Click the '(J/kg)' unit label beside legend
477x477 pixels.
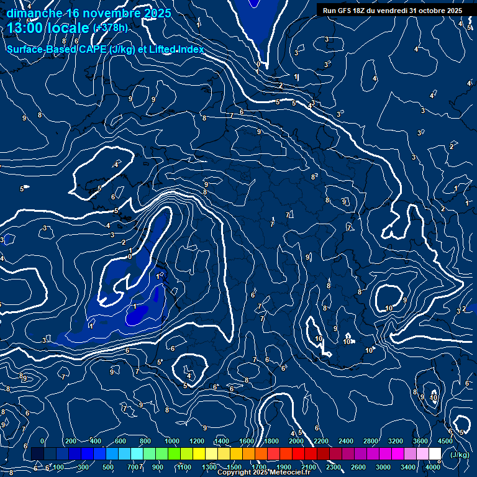[460, 455]
